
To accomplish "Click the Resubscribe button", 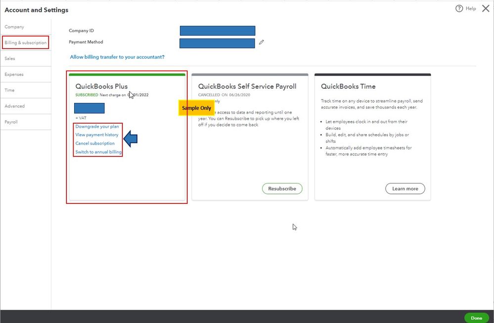I will pyautogui.click(x=282, y=189).
